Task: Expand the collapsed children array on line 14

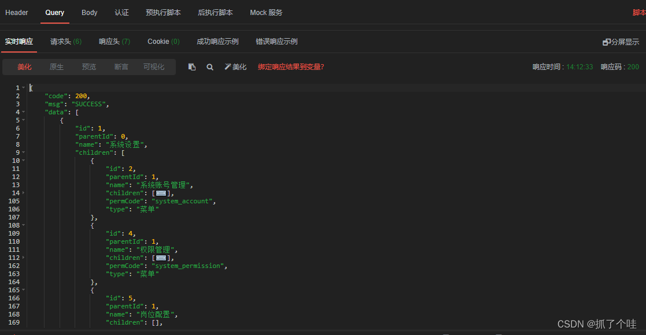Action: point(161,193)
